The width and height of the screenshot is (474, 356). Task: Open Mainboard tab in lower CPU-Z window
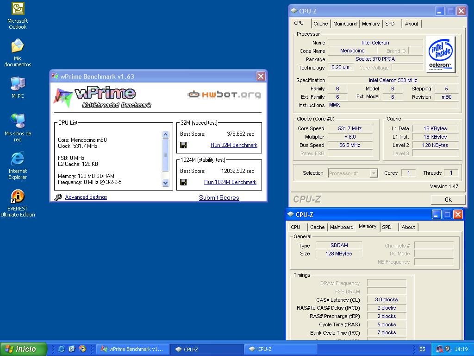click(342, 227)
